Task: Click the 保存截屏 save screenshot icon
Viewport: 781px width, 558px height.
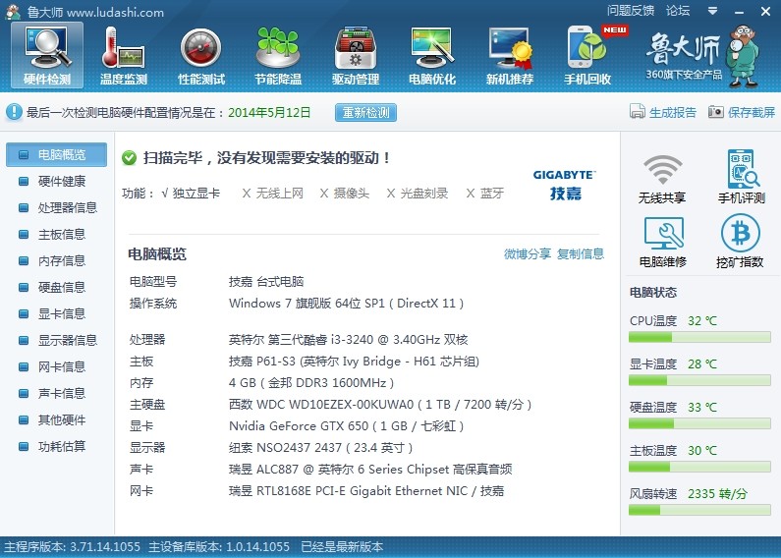Action: coord(716,112)
